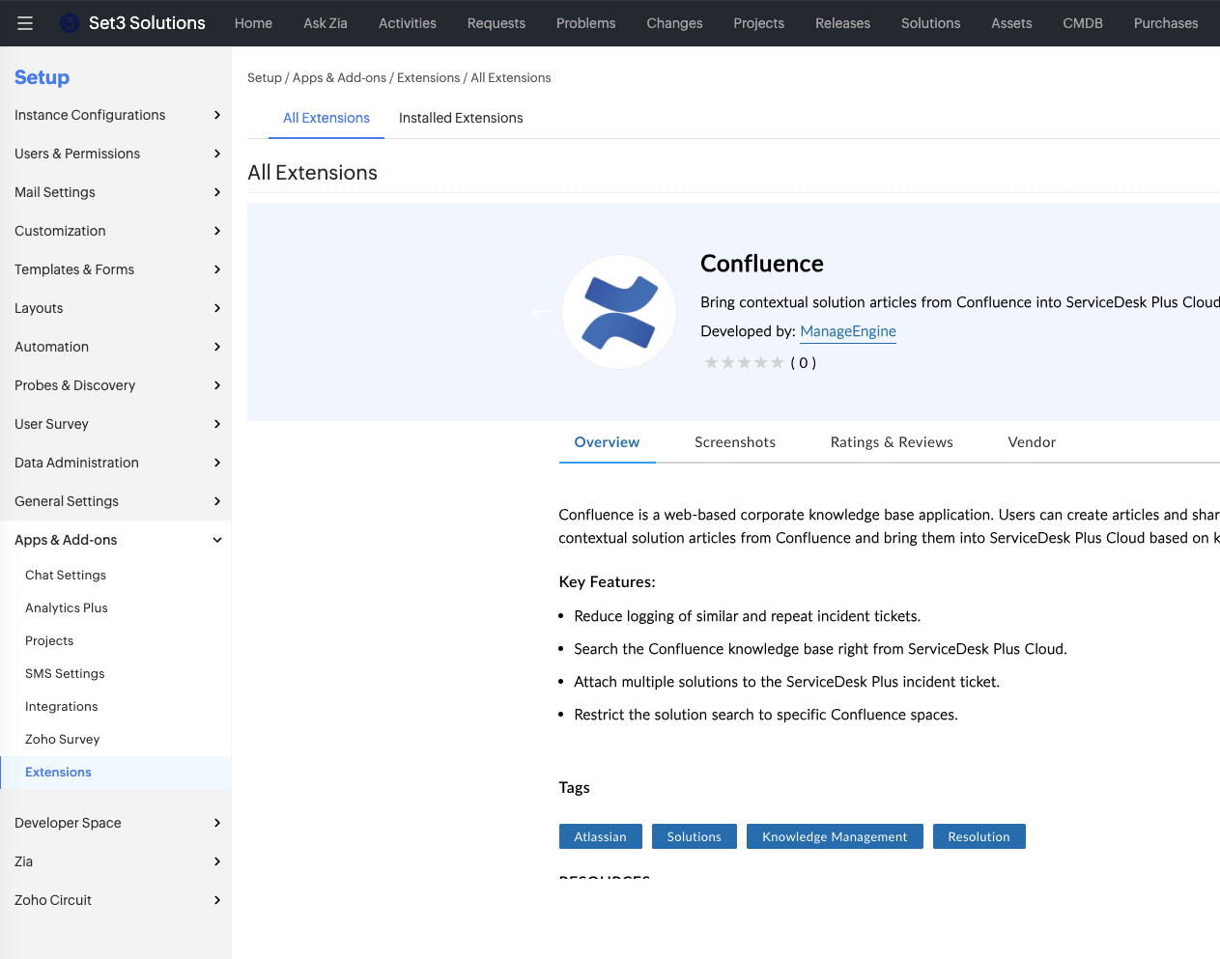Open Ask Zia in top navigation
The image size is (1220, 959).
coord(326,23)
